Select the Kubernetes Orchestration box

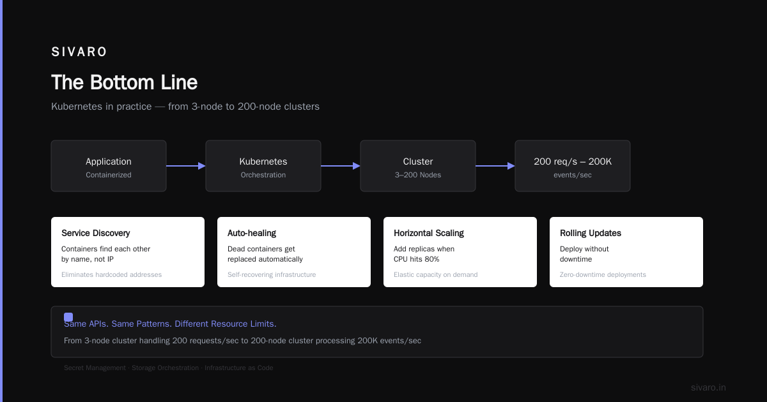[x=263, y=166]
